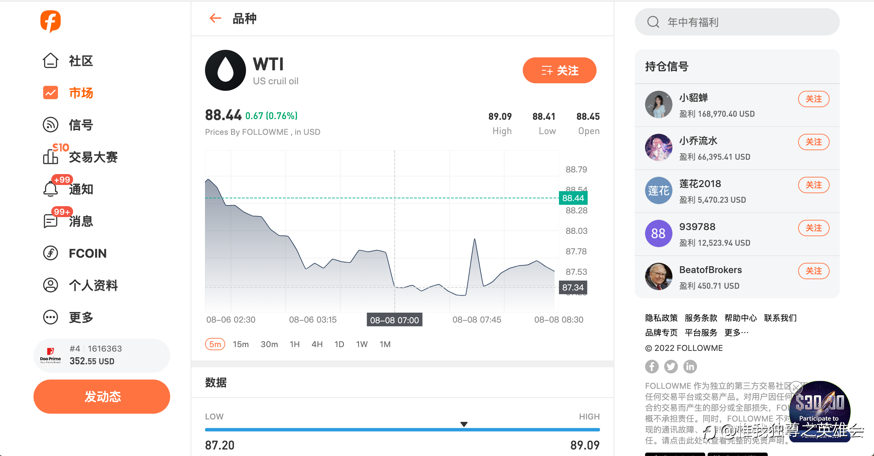
Task: Open 莲花2018 avatar
Action: [658, 191]
